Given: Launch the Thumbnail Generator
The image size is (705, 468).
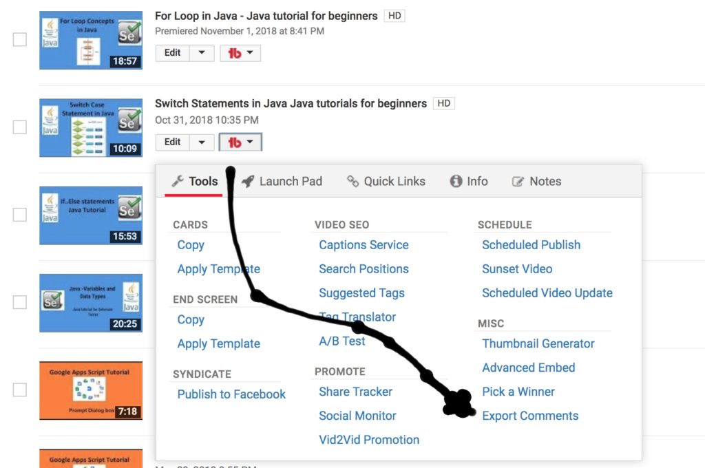Looking at the screenshot, I should coord(538,343).
